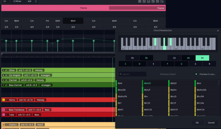Select the highlighted BbM chord in the progression
221x129 pixels.
point(73,21)
